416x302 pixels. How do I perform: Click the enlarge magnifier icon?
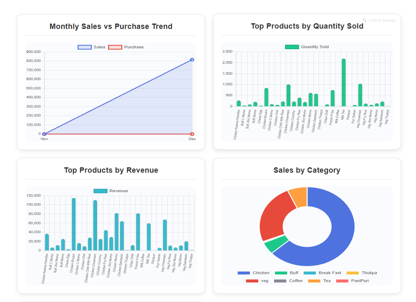363,20
